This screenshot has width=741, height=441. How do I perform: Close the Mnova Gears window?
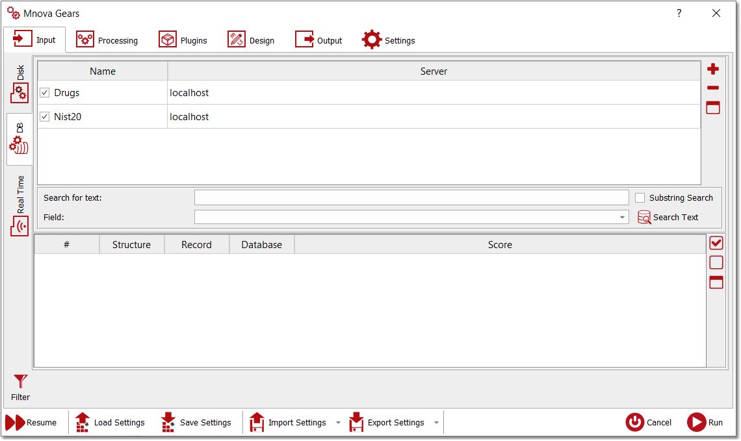[x=716, y=13]
